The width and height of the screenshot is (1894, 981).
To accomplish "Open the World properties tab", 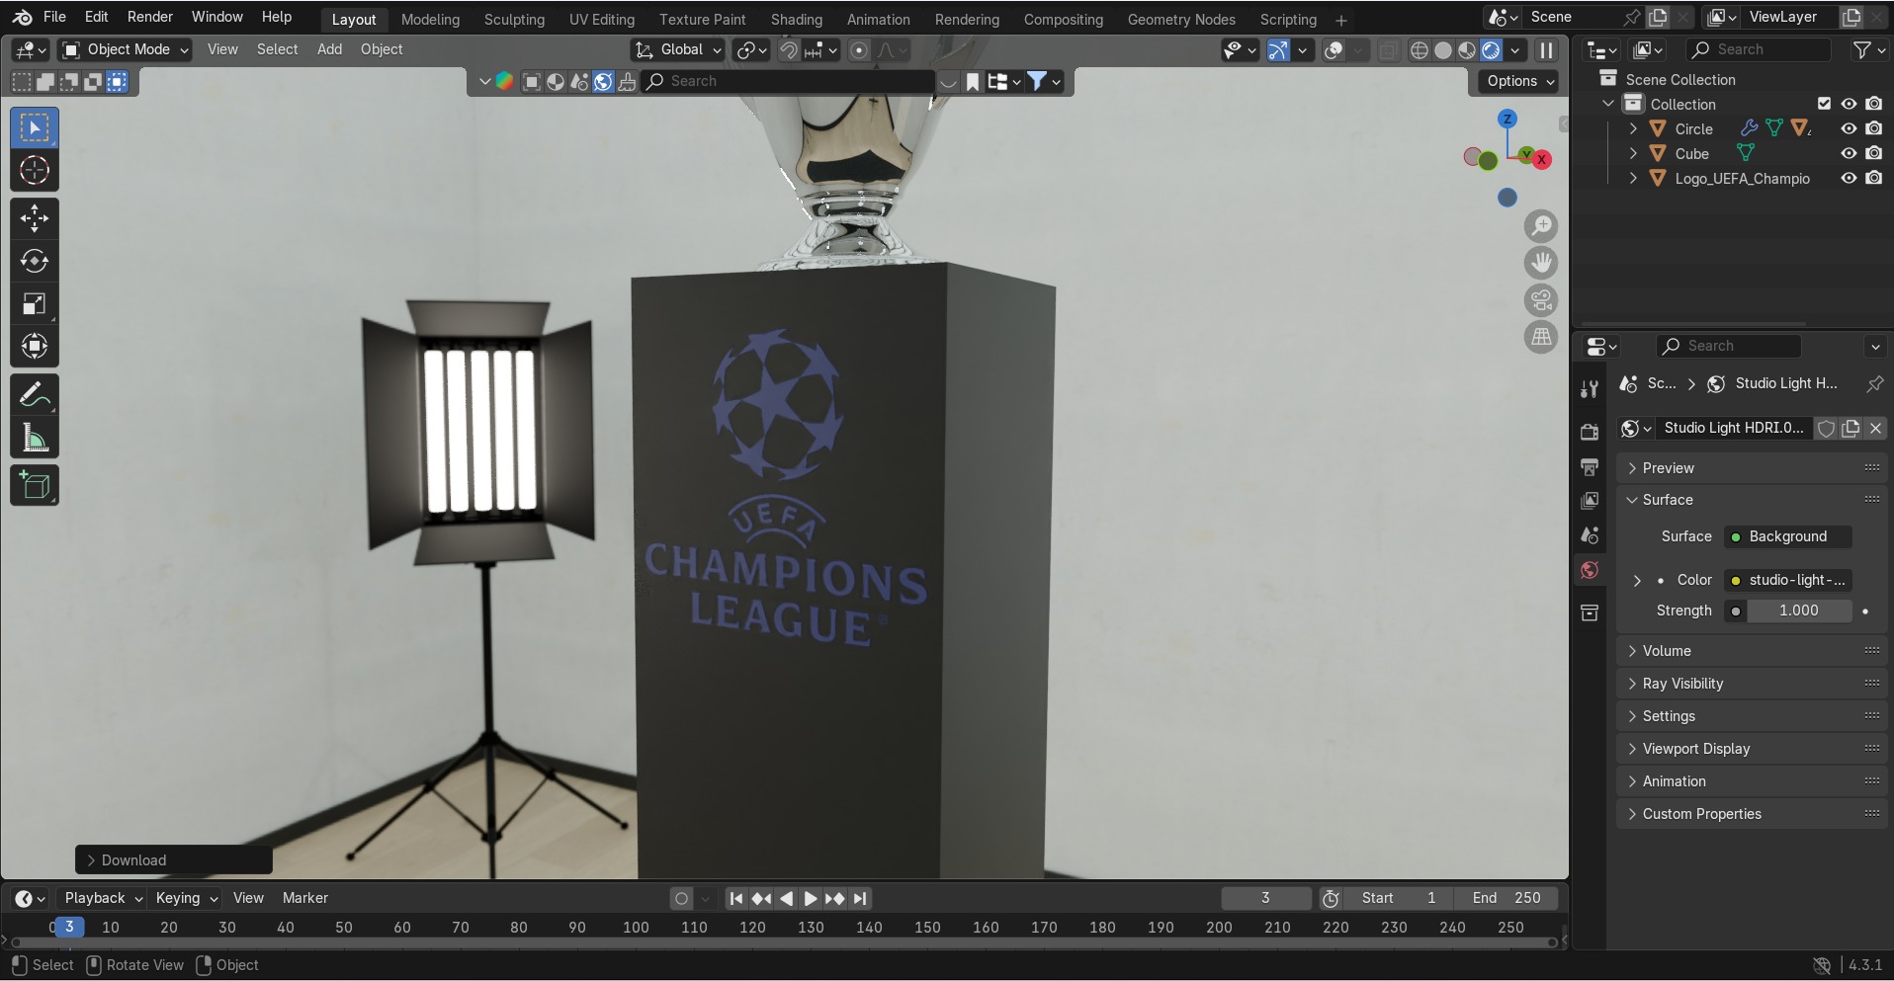I will pos(1590,570).
